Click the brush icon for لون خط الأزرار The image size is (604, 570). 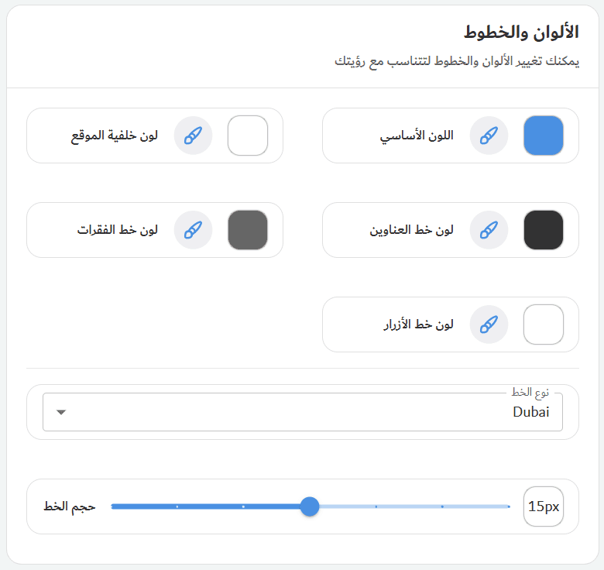(489, 324)
